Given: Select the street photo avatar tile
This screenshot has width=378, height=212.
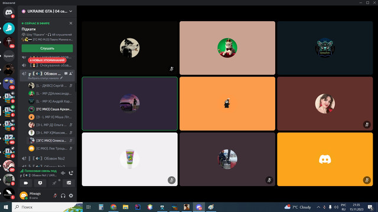Looking at the screenshot, I should (227, 159).
